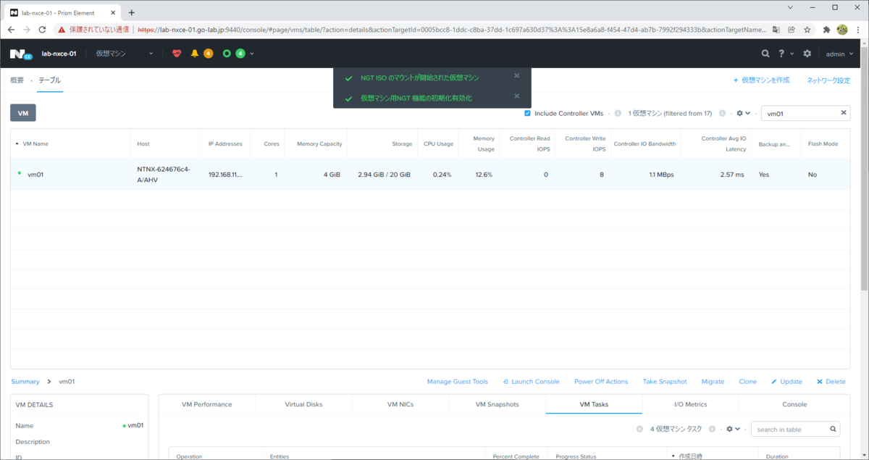Open the Chrome three-dot menu
The width and height of the screenshot is (869, 460).
tap(858, 30)
